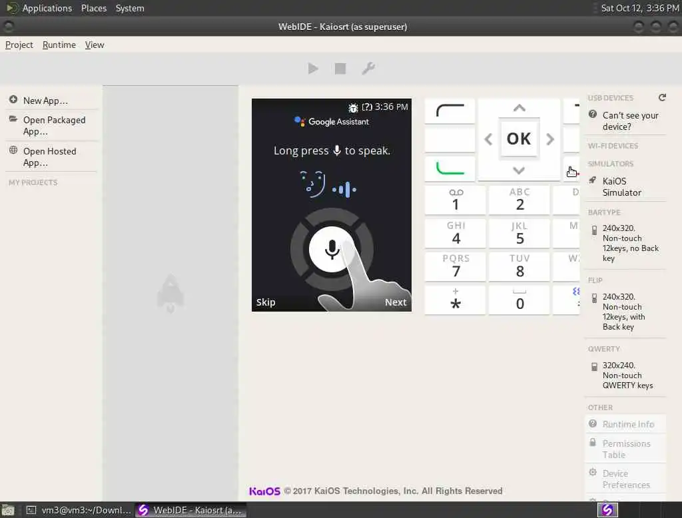Open the Places menu in top panel
The height and width of the screenshot is (518, 682).
tap(94, 8)
